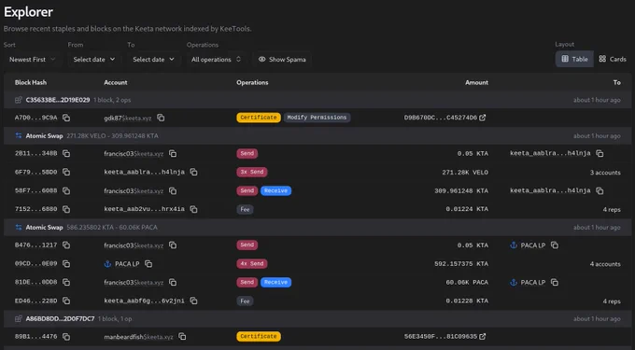Image resolution: width=635 pixels, height=350 pixels.
Task: Copy block hash 6F79...5BD0
Action: tap(66, 173)
